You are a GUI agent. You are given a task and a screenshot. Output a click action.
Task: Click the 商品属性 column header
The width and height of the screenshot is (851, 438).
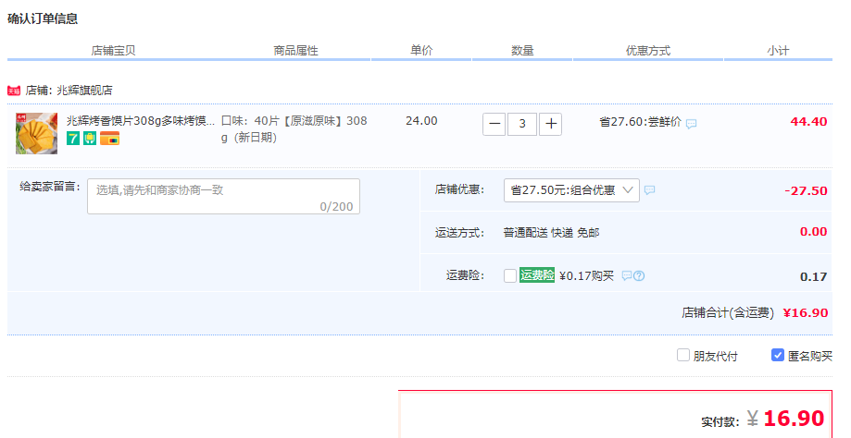[x=295, y=50]
